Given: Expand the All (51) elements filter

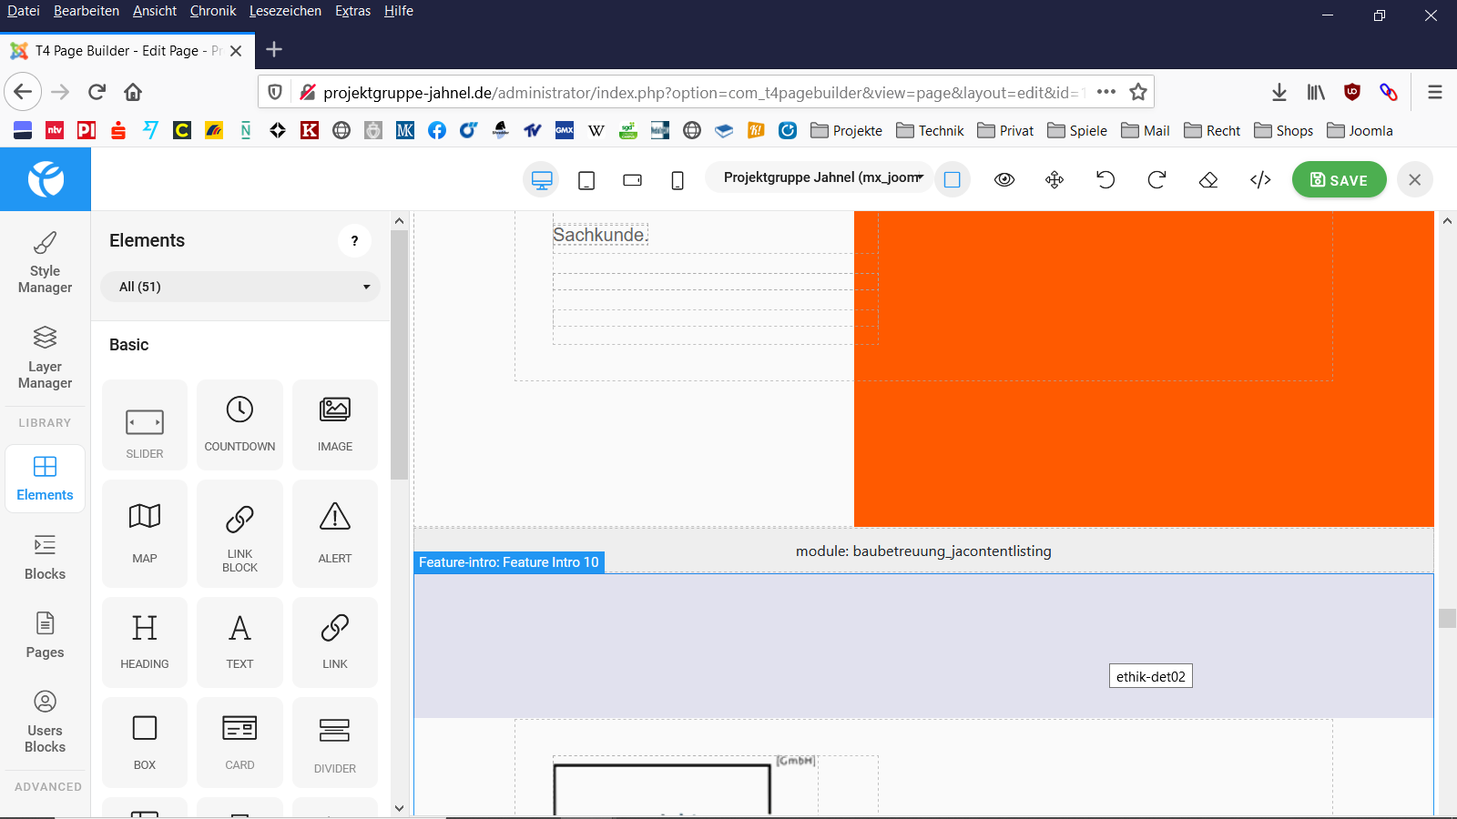Looking at the screenshot, I should pos(240,287).
